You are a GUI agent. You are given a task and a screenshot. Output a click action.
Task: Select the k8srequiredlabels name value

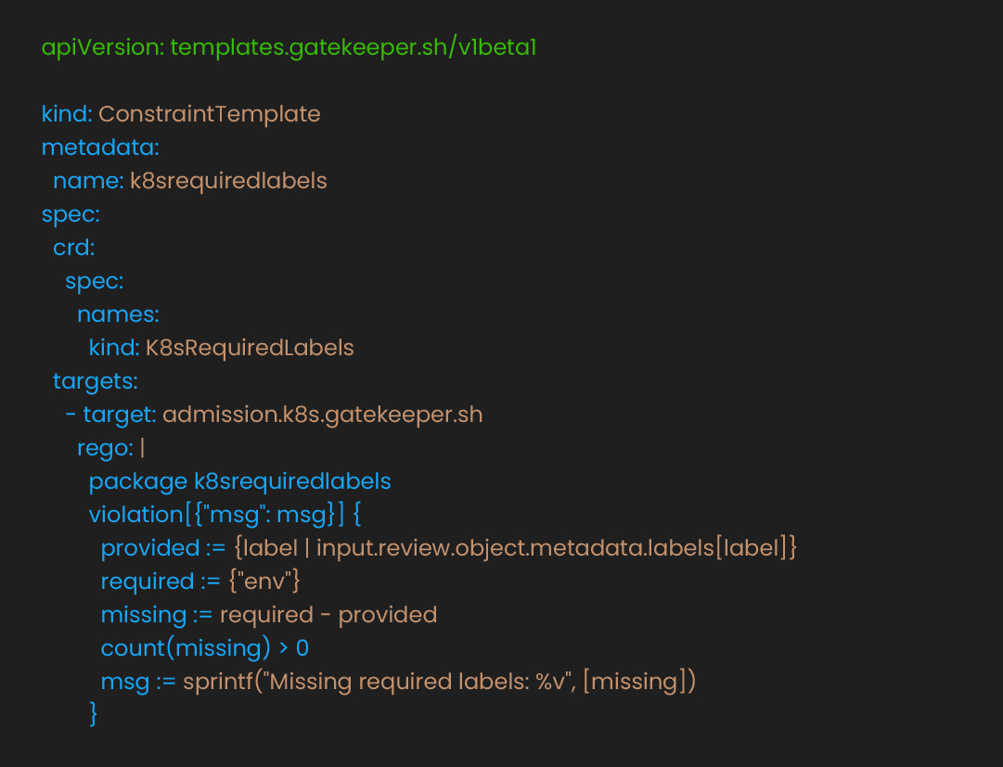(228, 182)
